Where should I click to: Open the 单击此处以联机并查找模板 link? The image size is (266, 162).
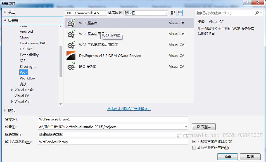tap(129, 109)
